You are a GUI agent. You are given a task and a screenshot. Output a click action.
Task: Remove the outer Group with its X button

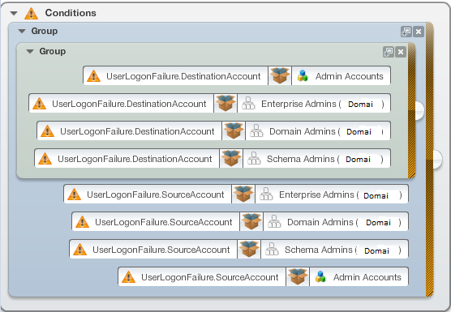coord(419,32)
